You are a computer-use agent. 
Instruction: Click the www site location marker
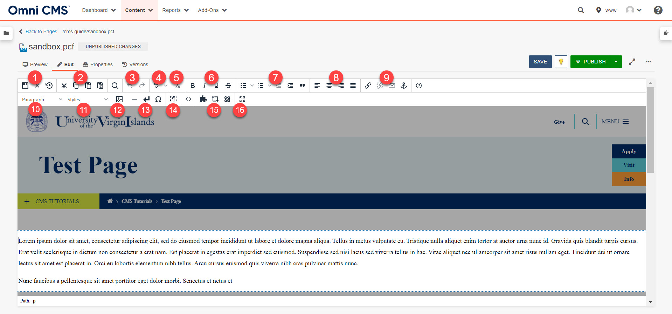(606, 10)
